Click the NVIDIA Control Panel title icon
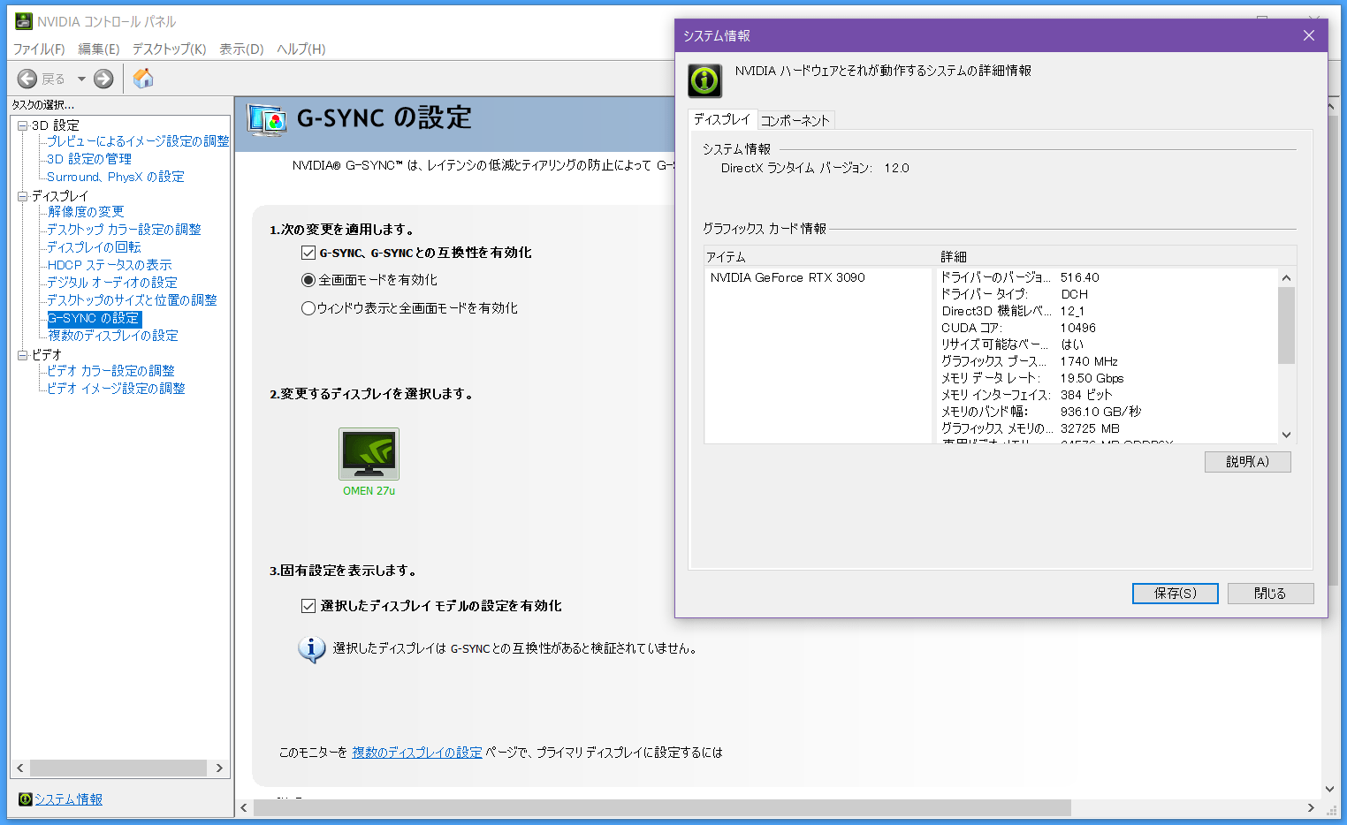Viewport: 1347px width, 825px height. click(24, 21)
